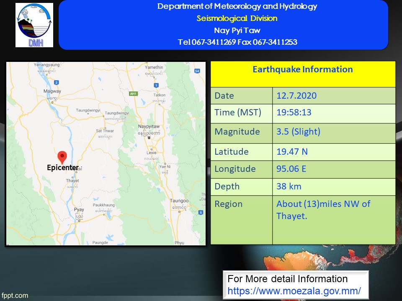Select the date value 12.7.2020
The height and width of the screenshot is (301, 402).
[296, 96]
